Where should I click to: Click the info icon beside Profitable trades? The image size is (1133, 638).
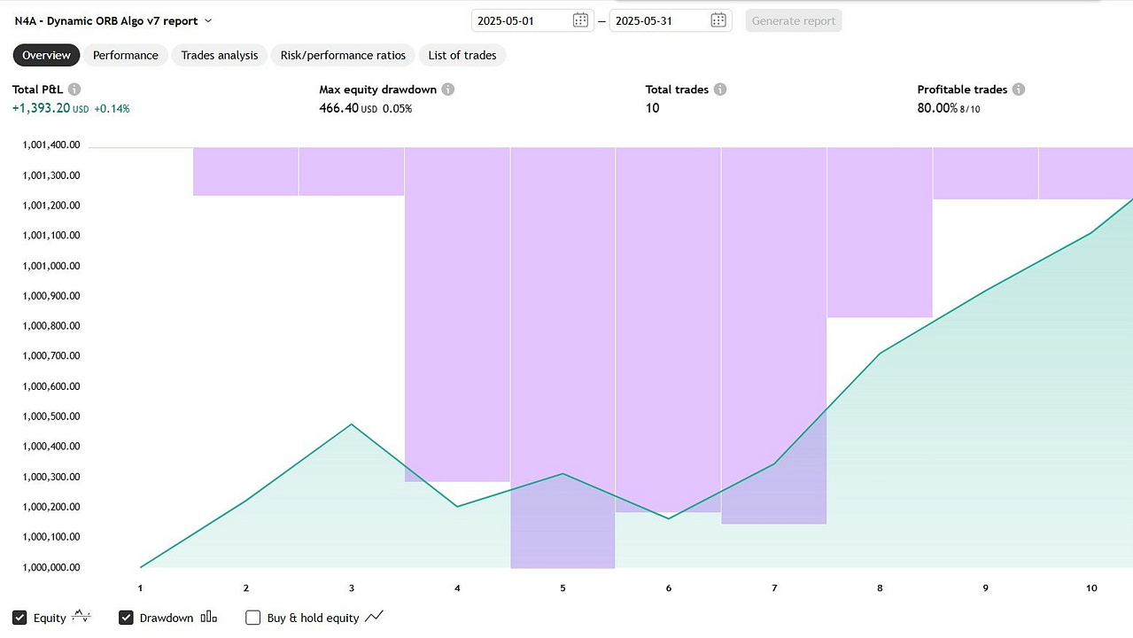[x=1019, y=89]
